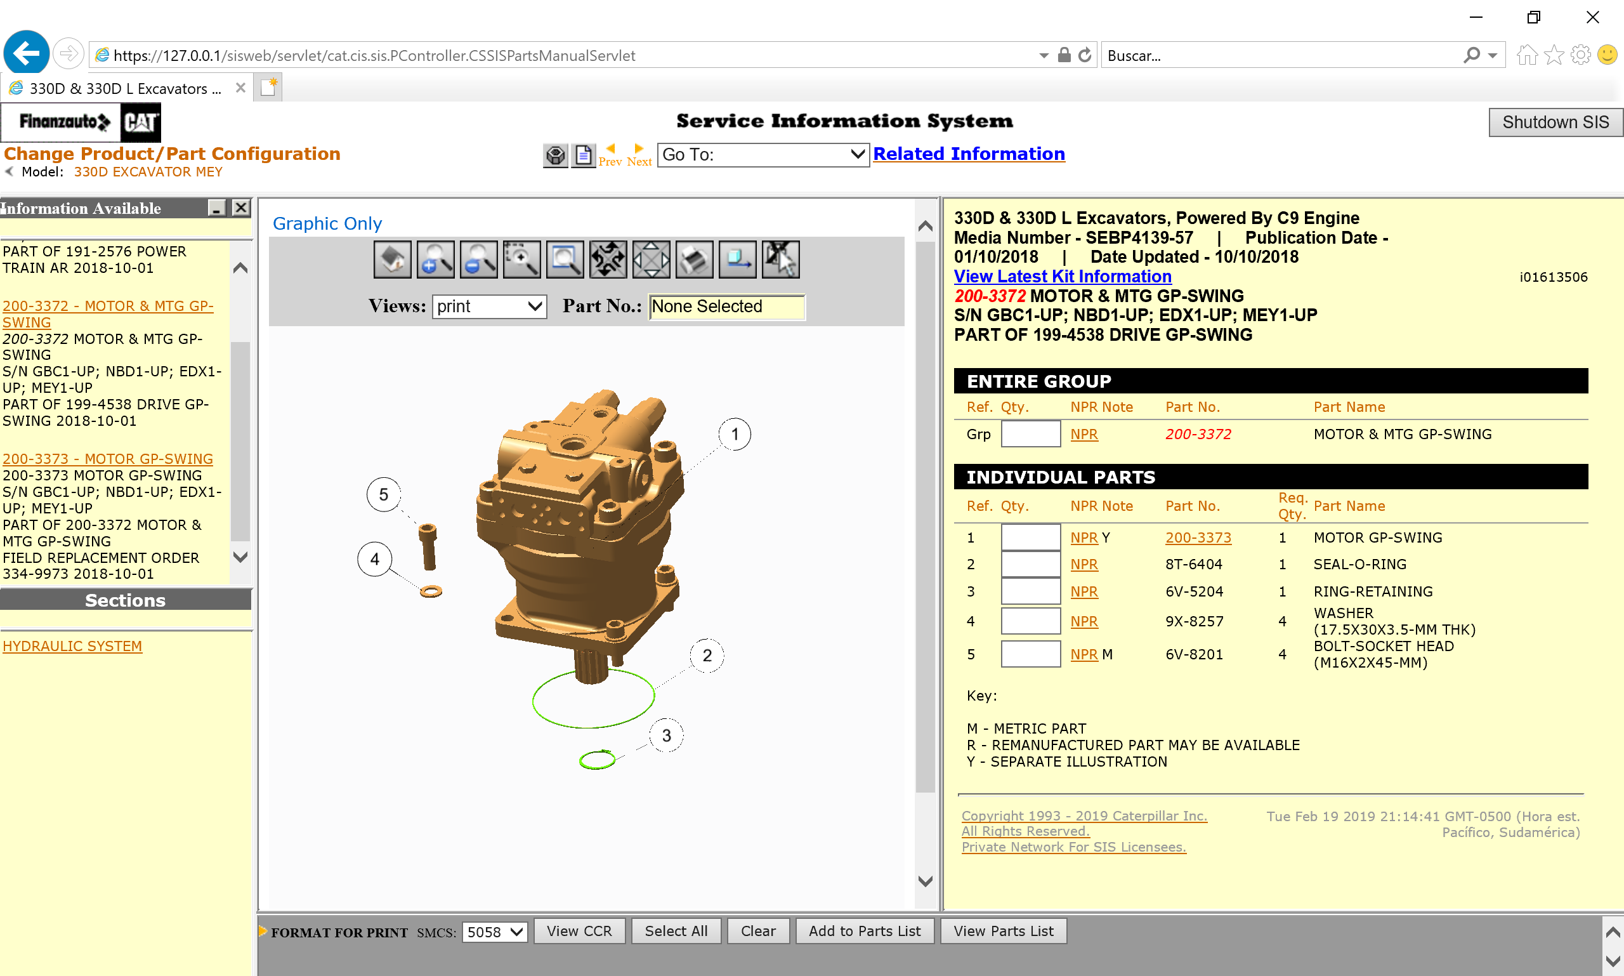The width and height of the screenshot is (1624, 976).
Task: Click the printer icon in graphic toolbar
Action: [694, 259]
